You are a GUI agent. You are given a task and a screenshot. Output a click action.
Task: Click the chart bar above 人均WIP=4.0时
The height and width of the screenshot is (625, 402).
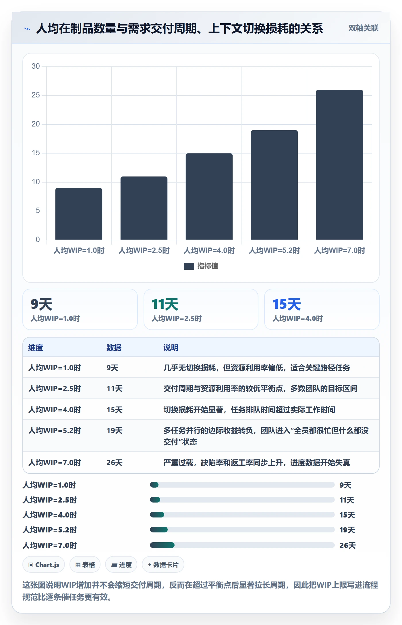click(209, 197)
